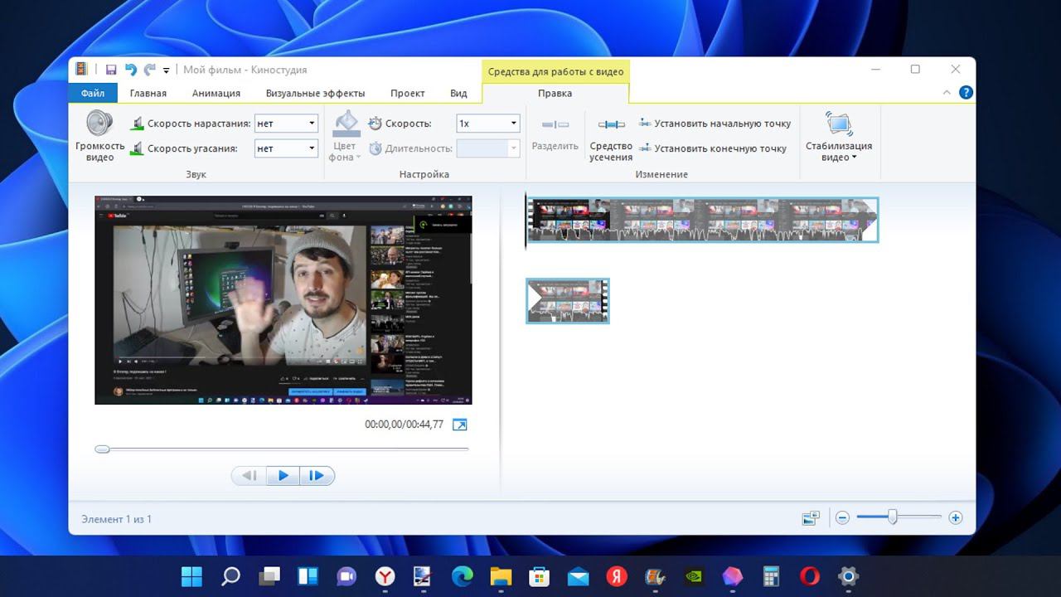Change thumbnail size via status bar icon
Image resolution: width=1061 pixels, height=597 pixels.
pos(811,518)
